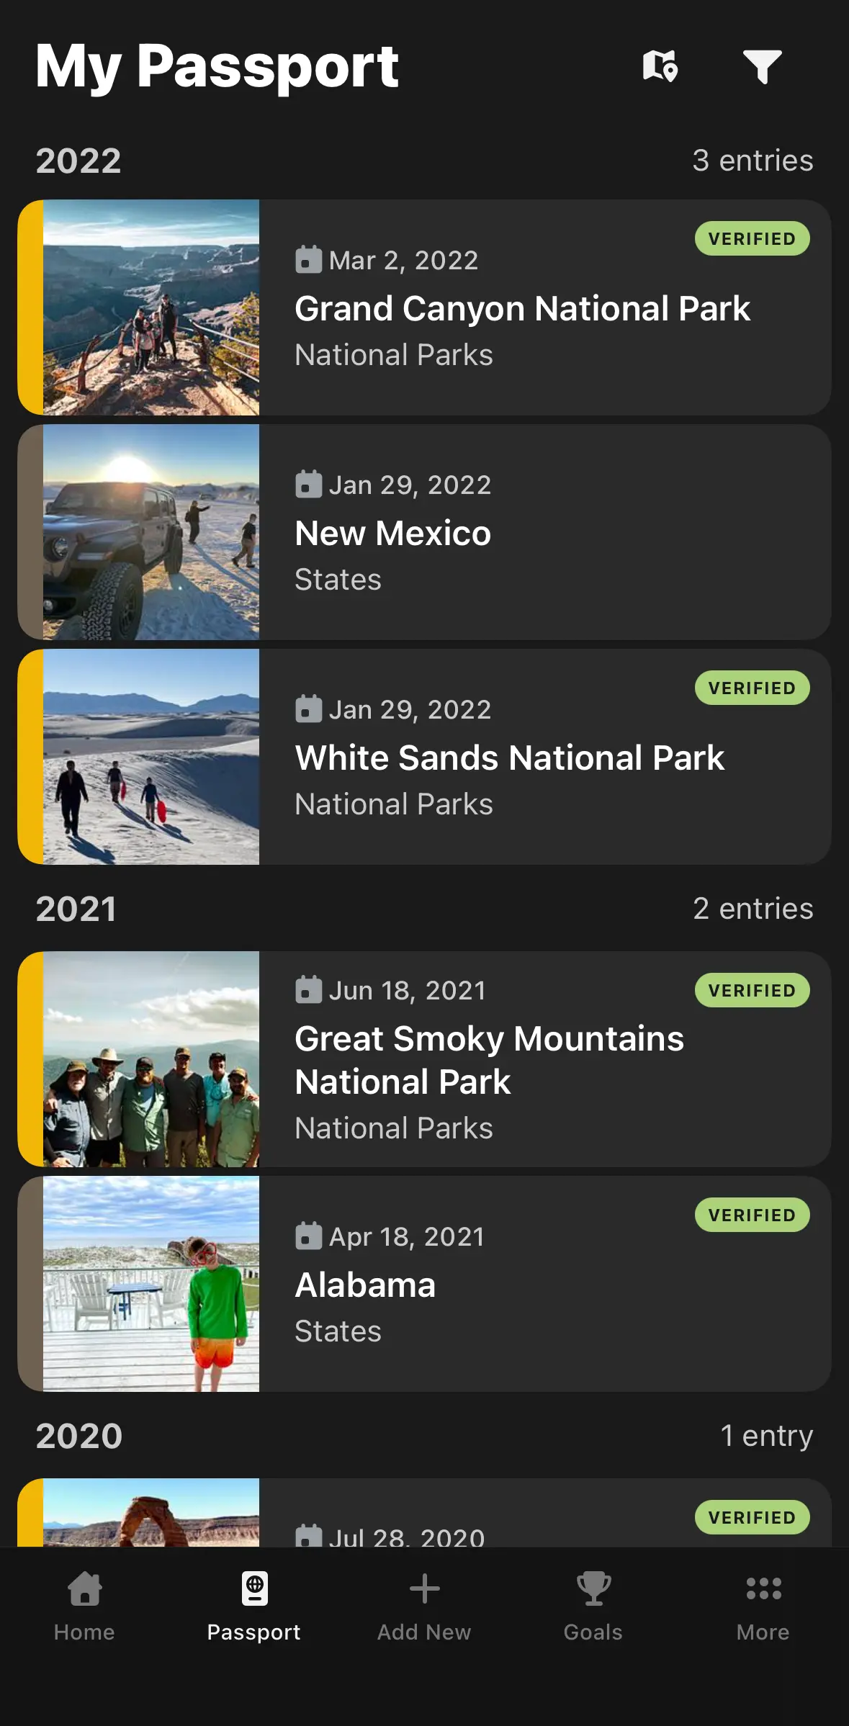View the Great Smoky Mountains group photo
The width and height of the screenshot is (849, 1726).
[151, 1059]
